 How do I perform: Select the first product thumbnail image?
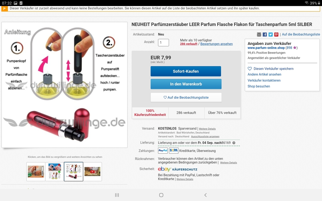(36, 172)
